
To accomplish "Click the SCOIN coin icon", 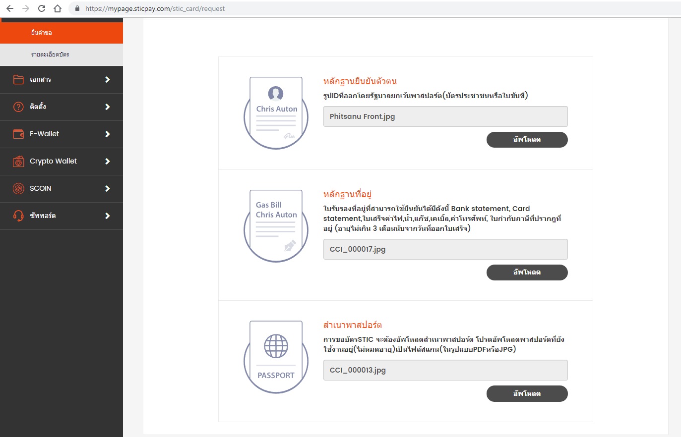I will (x=18, y=188).
